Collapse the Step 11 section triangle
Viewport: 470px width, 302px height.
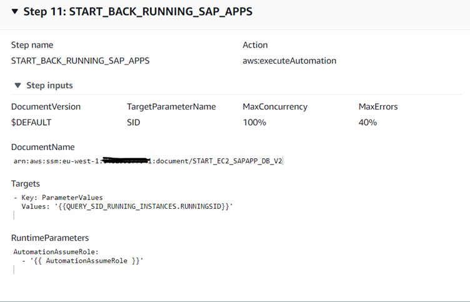pos(15,12)
